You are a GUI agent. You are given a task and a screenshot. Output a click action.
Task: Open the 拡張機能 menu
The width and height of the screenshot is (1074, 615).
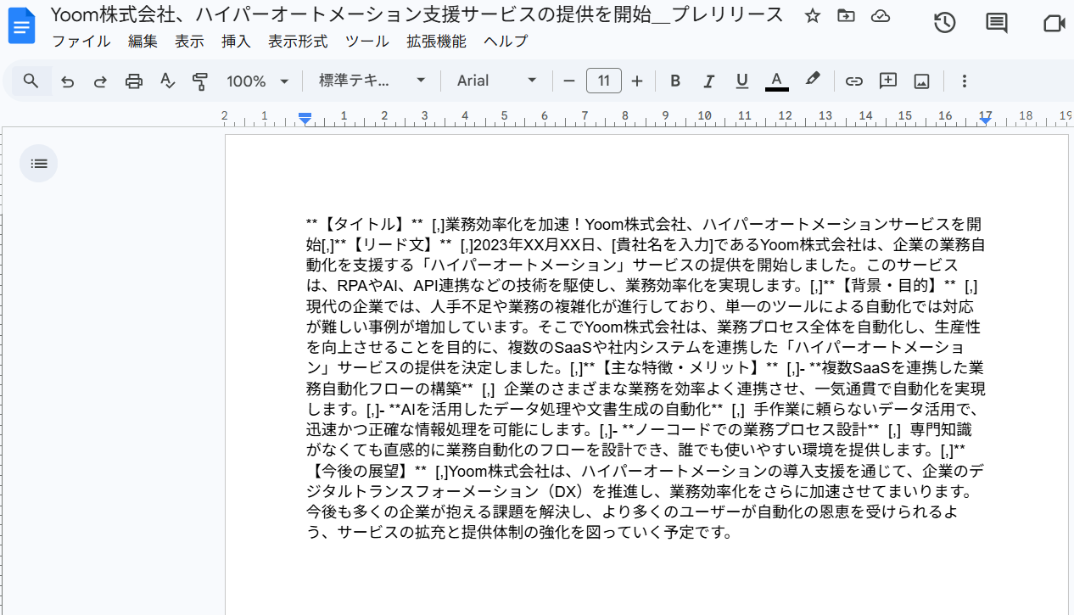point(436,41)
